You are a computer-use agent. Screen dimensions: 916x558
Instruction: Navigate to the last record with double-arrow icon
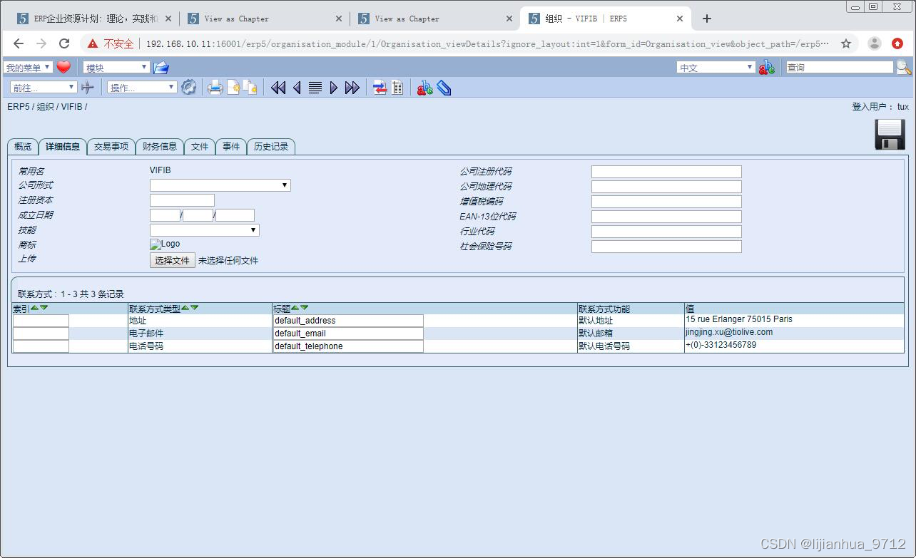[352, 87]
